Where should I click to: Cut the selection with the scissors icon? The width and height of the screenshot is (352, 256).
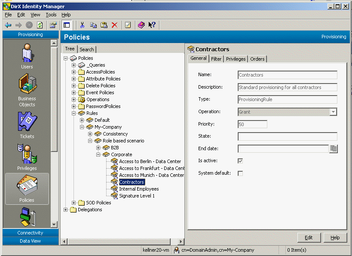tap(81, 25)
